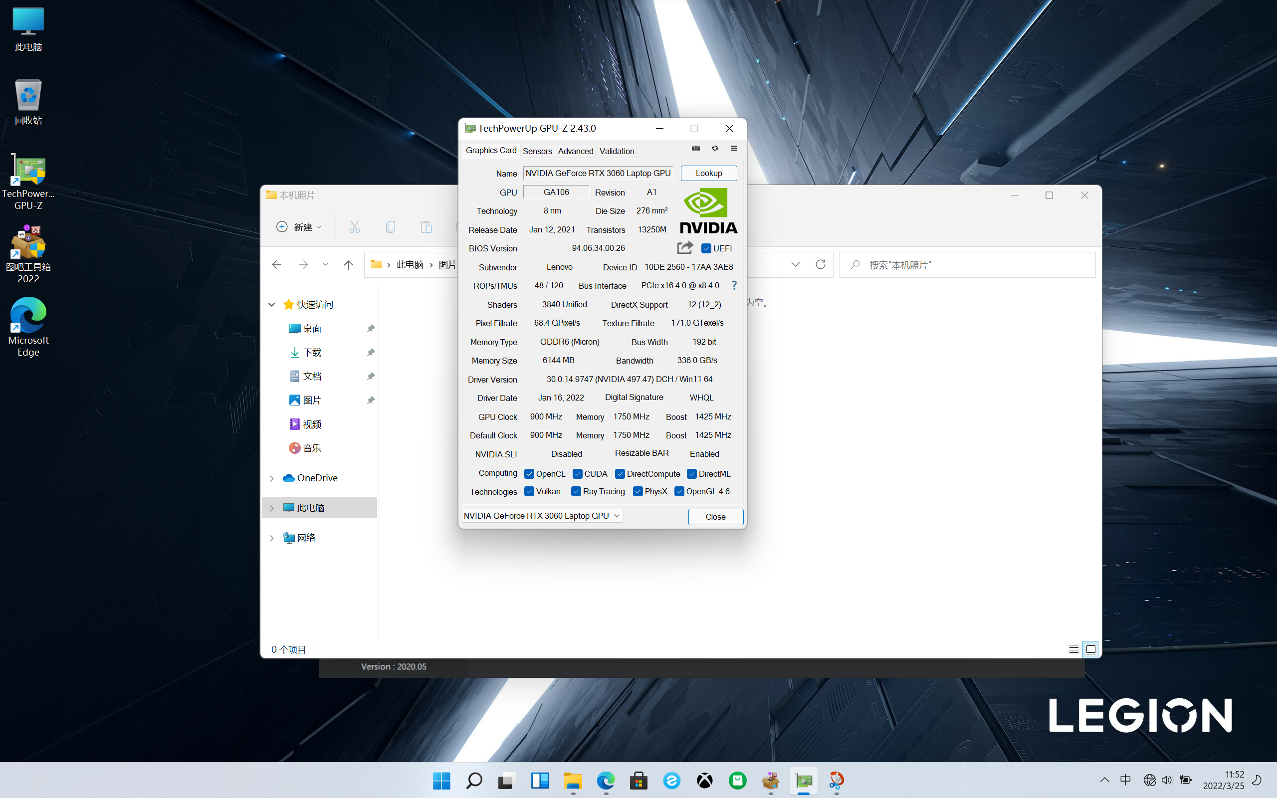Click the Lookup button
The height and width of the screenshot is (798, 1277).
pos(709,173)
